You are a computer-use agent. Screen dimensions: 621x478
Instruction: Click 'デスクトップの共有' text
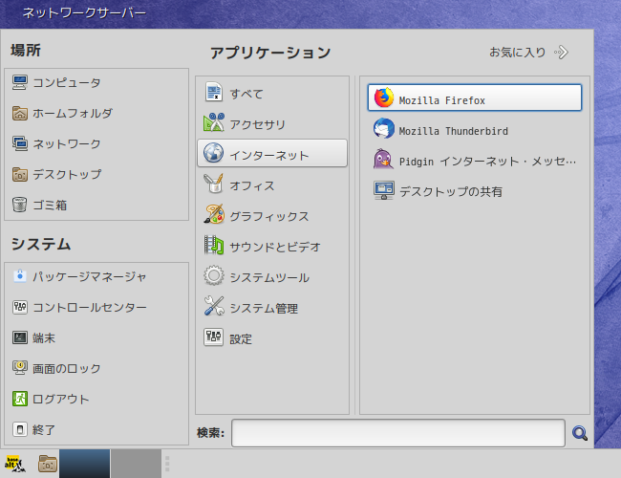pos(451,192)
